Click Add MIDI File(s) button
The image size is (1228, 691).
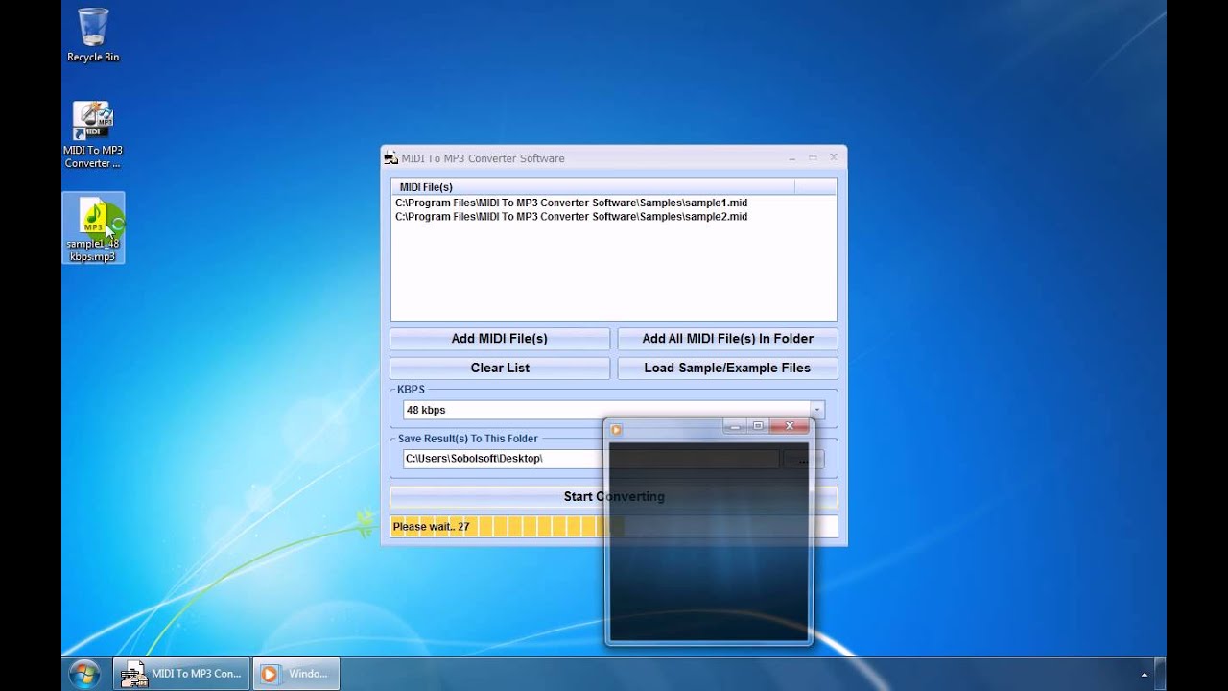tap(500, 339)
